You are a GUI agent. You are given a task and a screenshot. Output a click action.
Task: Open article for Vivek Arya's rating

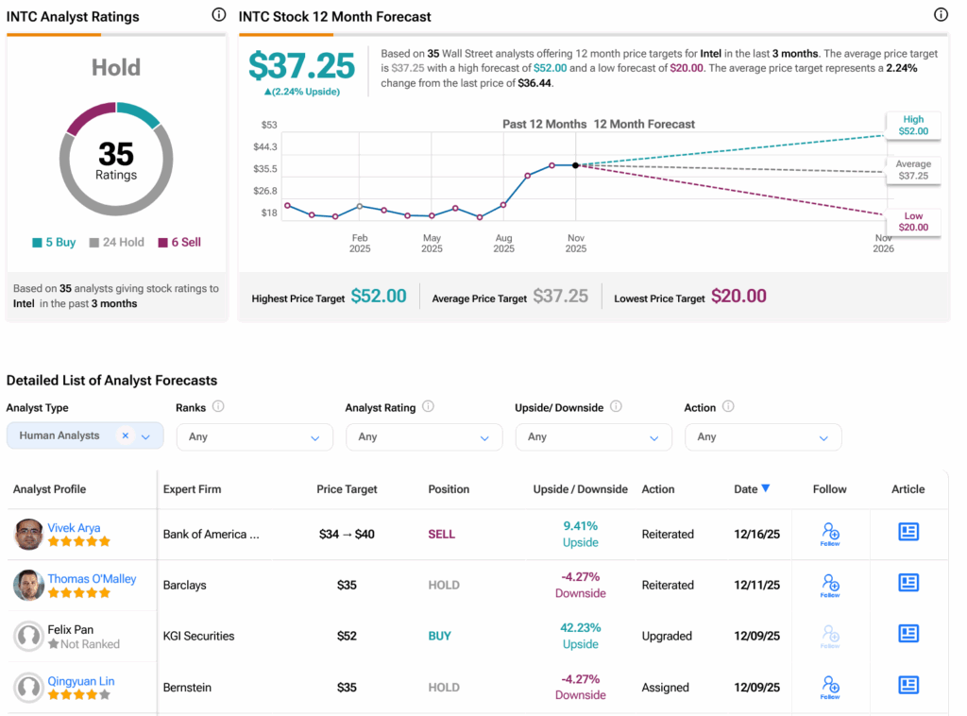(x=908, y=533)
